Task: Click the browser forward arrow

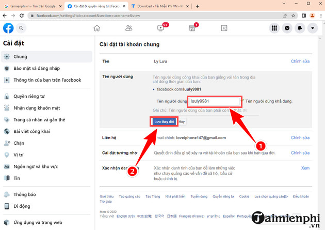Action: point(13,16)
